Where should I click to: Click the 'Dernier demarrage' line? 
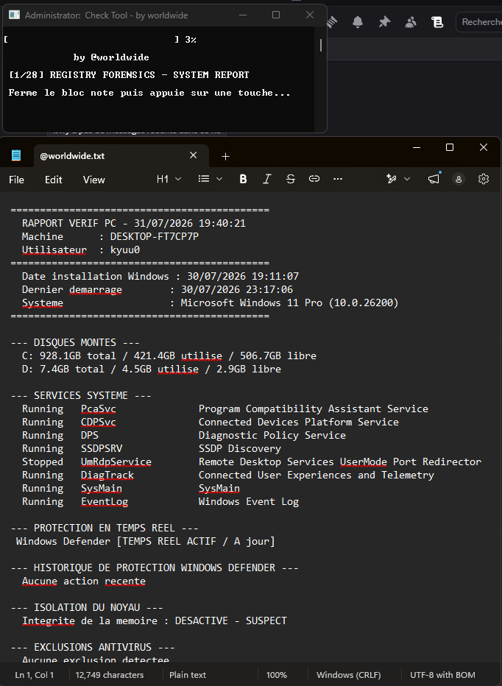point(158,289)
